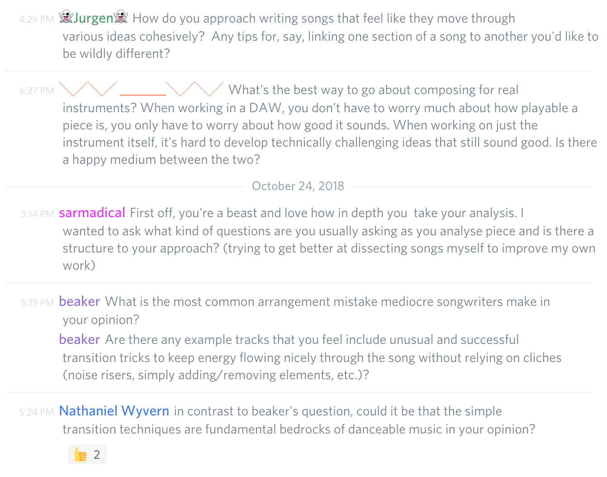This screenshot has width=607, height=477.
Task: Click beaker's name on the second message
Action: (x=79, y=339)
